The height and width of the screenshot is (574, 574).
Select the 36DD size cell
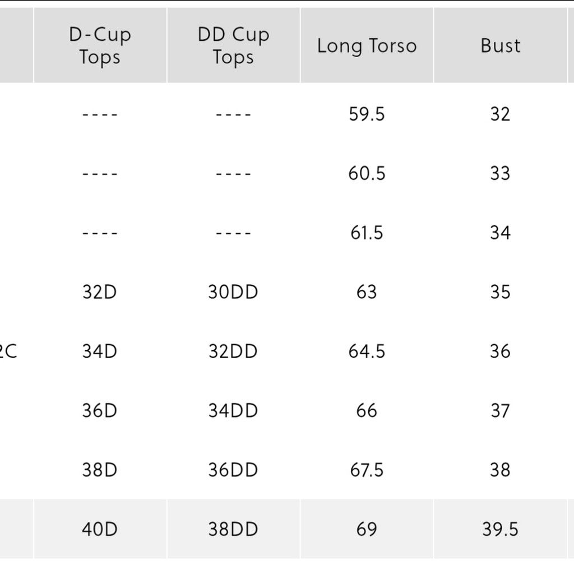233,470
